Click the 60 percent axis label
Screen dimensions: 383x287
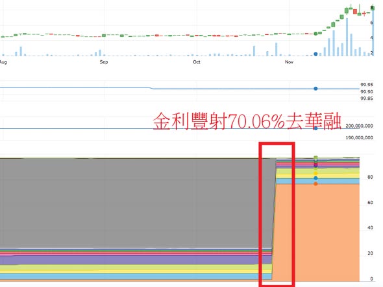tap(370, 202)
